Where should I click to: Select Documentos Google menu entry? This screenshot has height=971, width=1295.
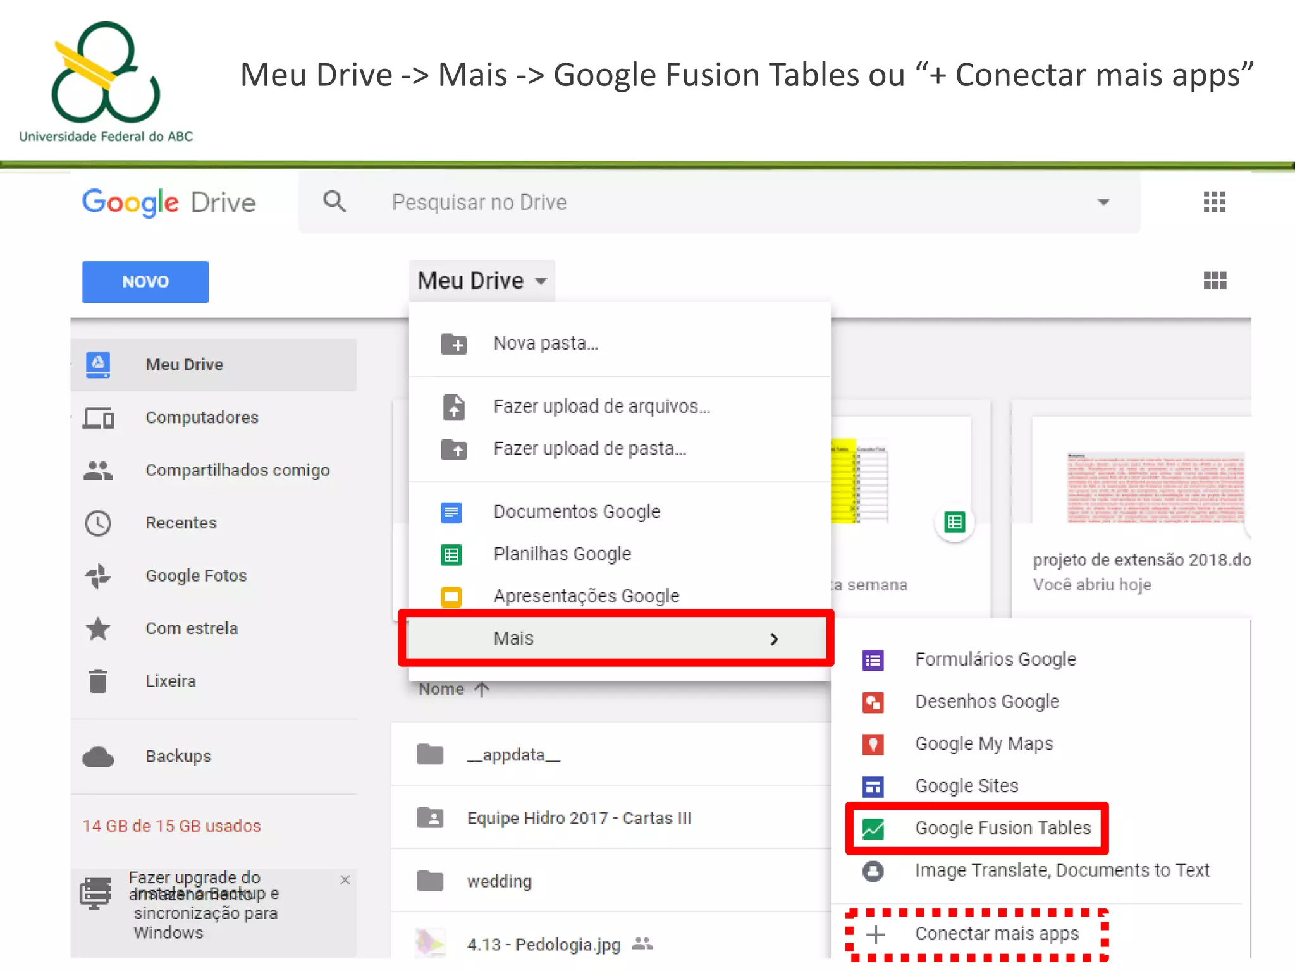click(620, 512)
